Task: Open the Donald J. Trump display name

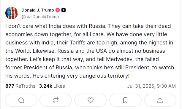Action: click(x=38, y=10)
